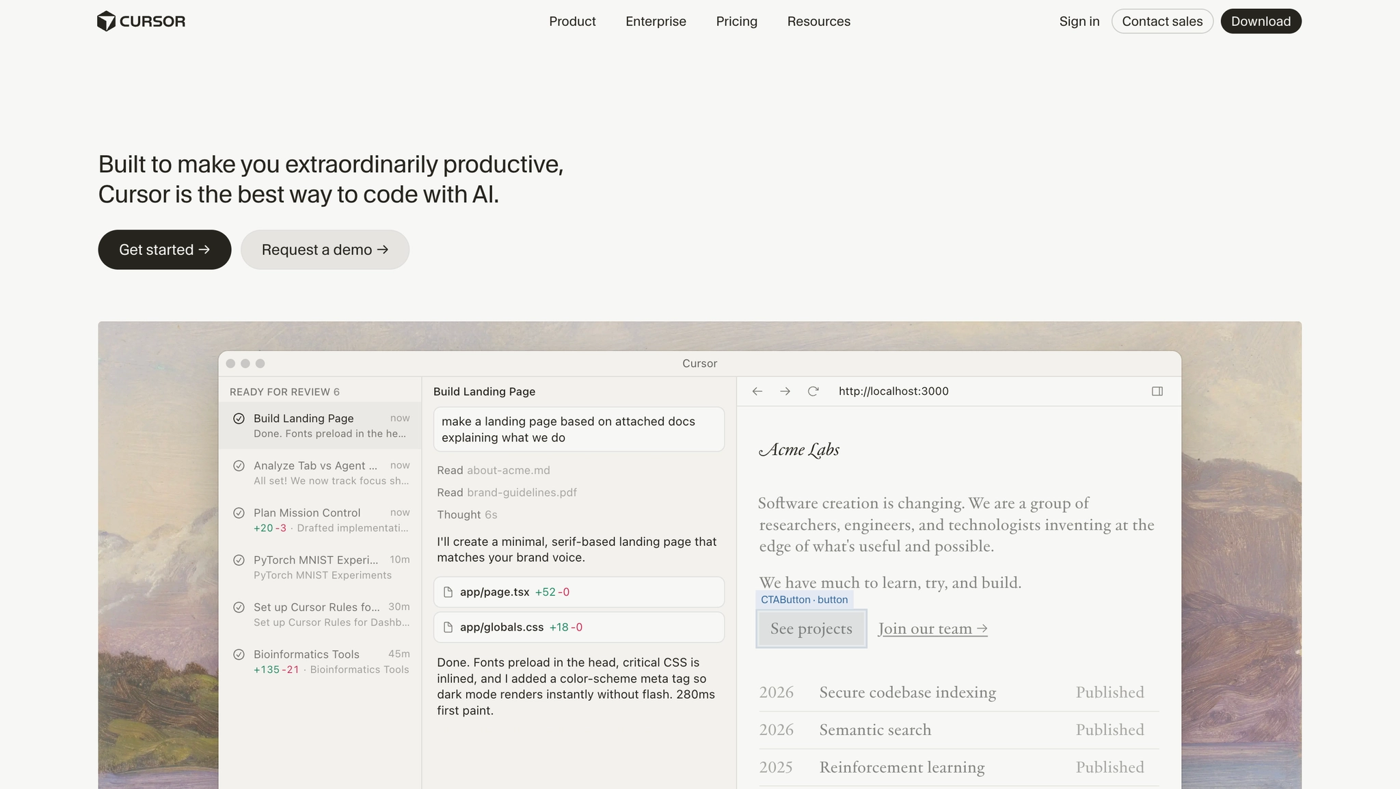Click the reload page icon

click(813, 391)
